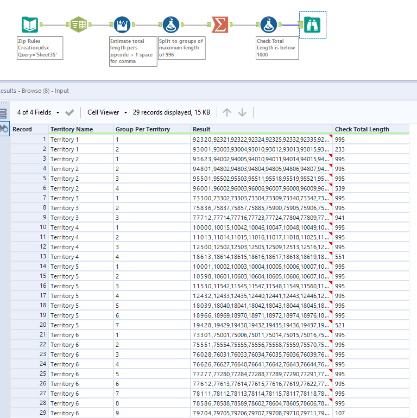This screenshot has width=417, height=418.
Task: Click the next record down arrow
Action: (x=242, y=112)
